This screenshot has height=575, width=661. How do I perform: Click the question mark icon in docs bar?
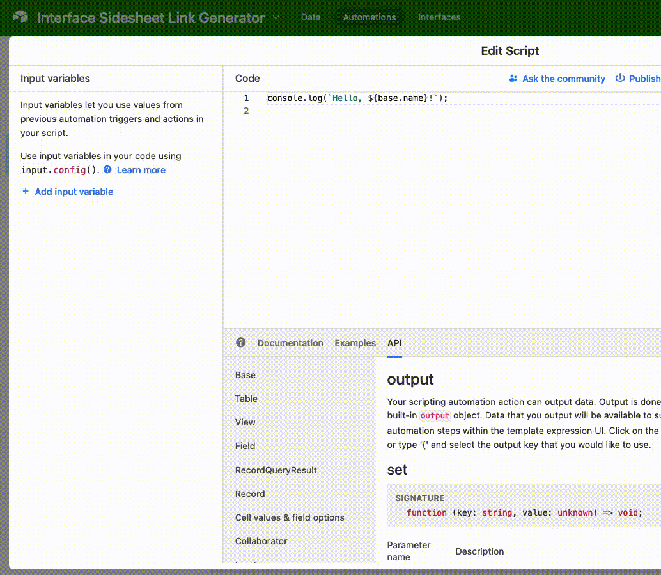241,342
